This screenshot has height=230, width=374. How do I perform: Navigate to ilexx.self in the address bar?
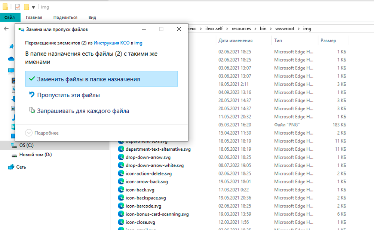pyautogui.click(x=214, y=29)
